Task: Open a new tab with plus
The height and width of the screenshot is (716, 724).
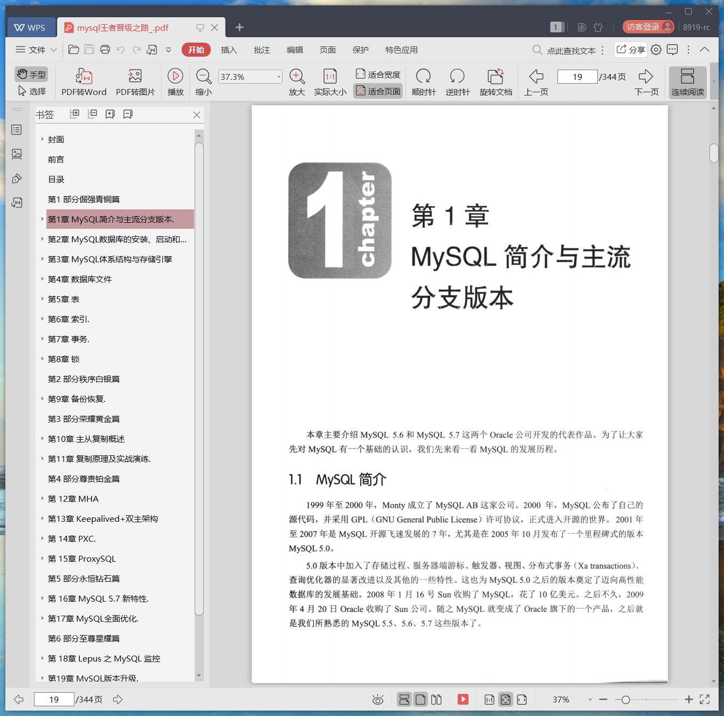Action: click(x=240, y=27)
